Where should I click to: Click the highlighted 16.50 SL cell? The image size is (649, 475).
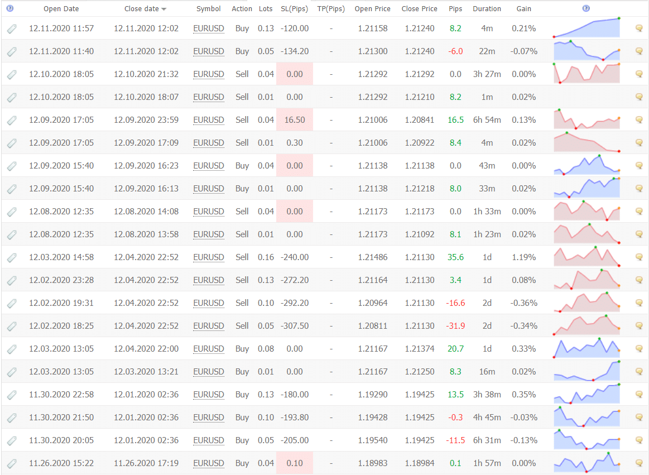(294, 120)
